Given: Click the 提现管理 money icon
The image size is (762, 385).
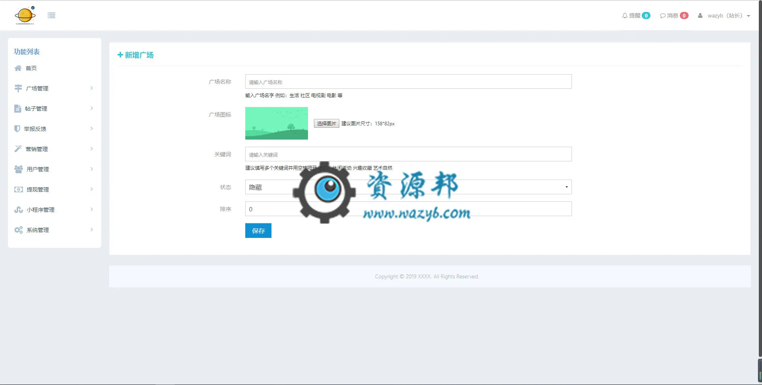Looking at the screenshot, I should (x=19, y=189).
